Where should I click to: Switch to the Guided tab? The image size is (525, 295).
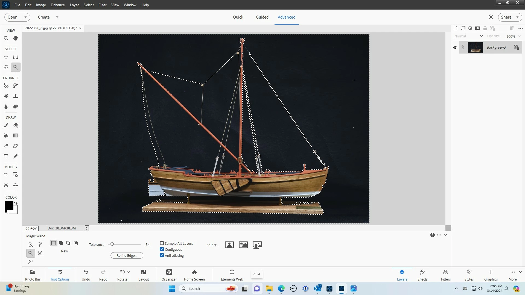click(x=262, y=17)
